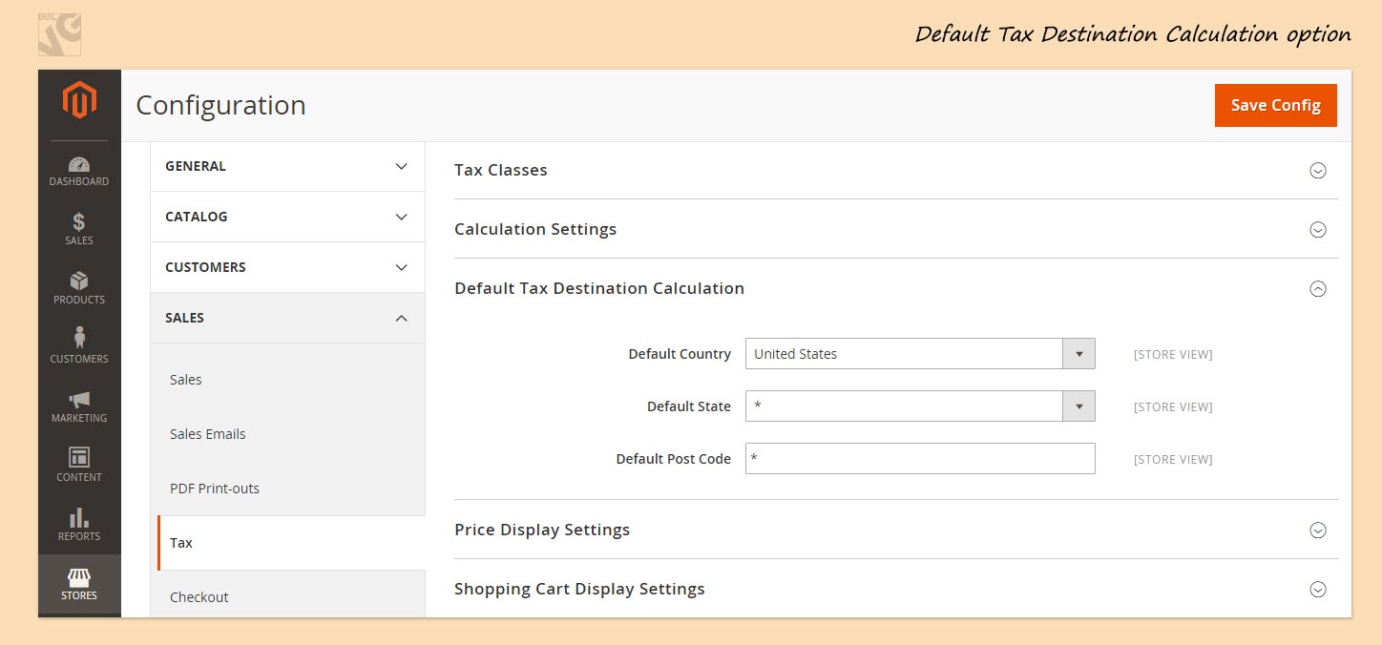Open Reports bar chart icon
Screen dimensions: 1382x645
click(79, 518)
